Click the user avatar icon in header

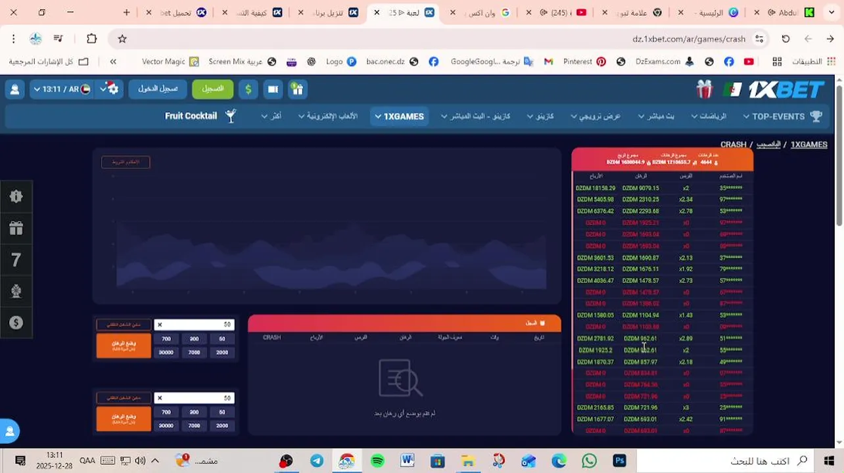(x=15, y=89)
